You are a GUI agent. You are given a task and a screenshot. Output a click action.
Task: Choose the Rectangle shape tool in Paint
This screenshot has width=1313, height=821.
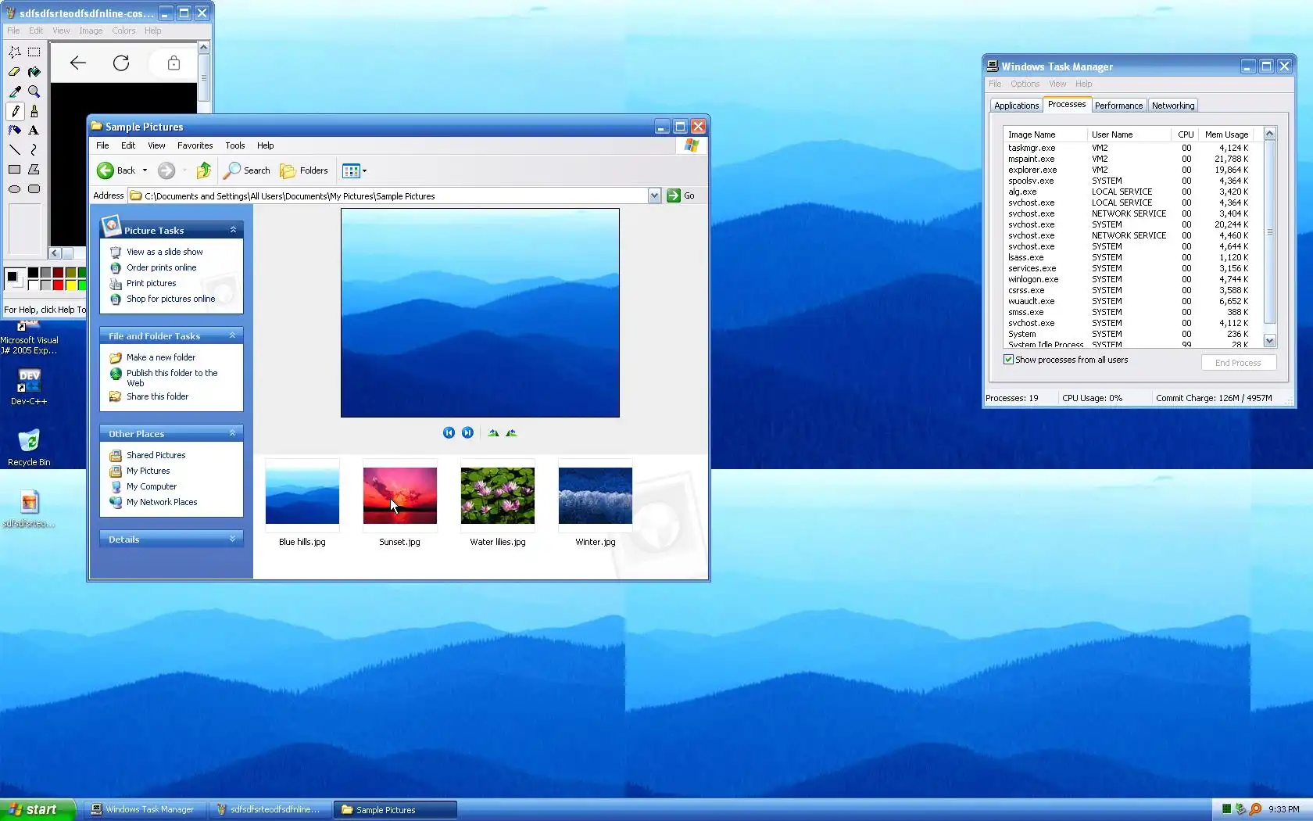[x=15, y=170]
